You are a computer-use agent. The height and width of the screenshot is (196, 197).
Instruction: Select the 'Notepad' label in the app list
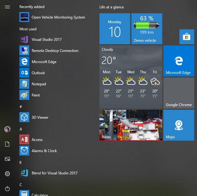pos(39,84)
